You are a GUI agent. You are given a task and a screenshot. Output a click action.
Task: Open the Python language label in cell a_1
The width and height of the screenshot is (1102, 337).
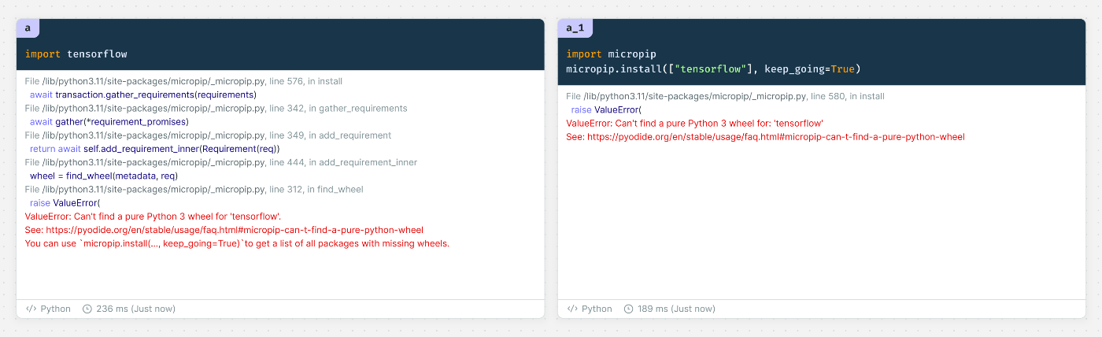point(597,309)
